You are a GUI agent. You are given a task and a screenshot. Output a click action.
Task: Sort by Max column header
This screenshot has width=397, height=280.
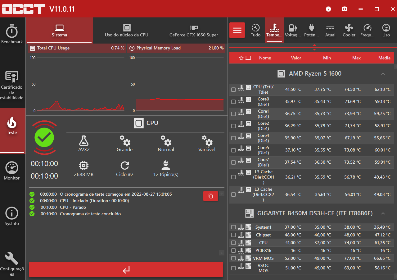pos(356,58)
